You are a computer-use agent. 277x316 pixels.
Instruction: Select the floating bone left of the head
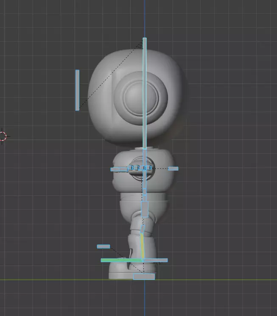(77, 90)
